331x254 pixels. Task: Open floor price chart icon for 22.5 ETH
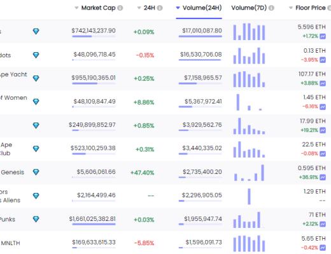(323, 154)
